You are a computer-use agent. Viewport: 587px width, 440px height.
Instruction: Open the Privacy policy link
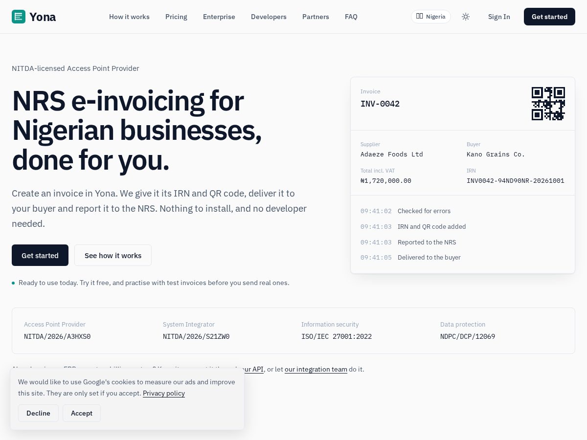pos(164,393)
